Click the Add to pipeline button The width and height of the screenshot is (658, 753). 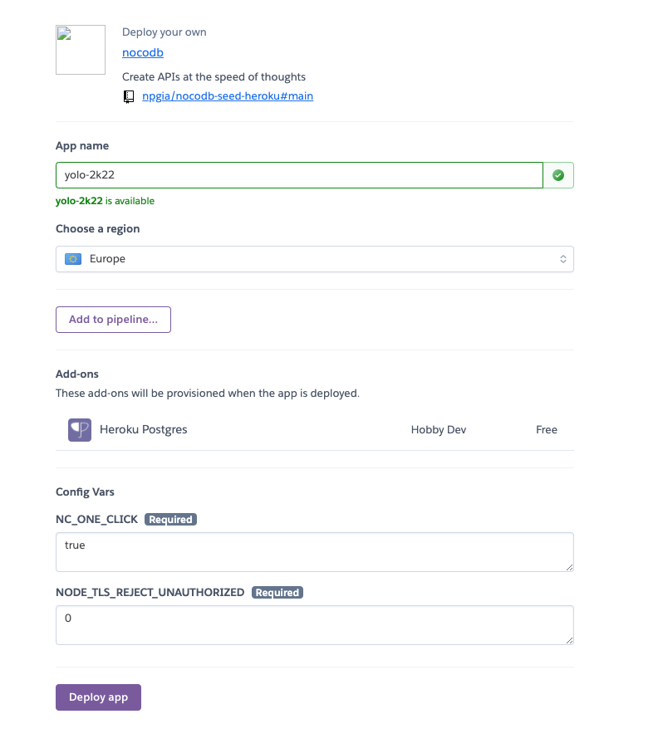[114, 320]
